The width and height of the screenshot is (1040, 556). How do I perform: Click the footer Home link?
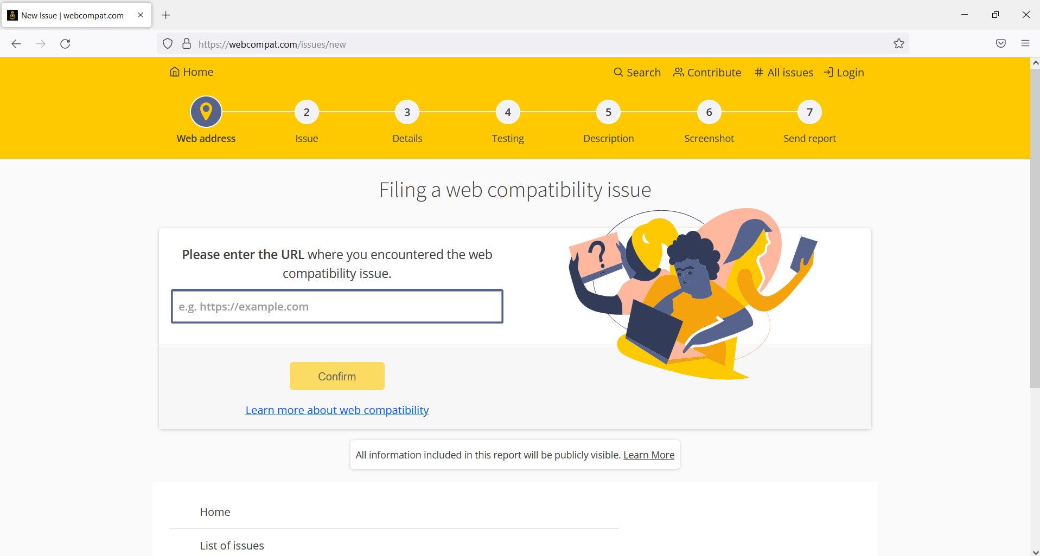tap(215, 512)
